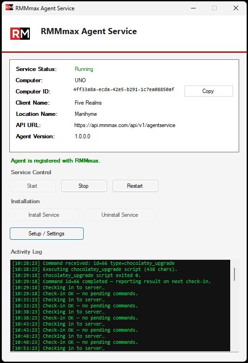Click the 10:53:23 'Checking in to server' line
248x363 pixels.
[58, 348]
